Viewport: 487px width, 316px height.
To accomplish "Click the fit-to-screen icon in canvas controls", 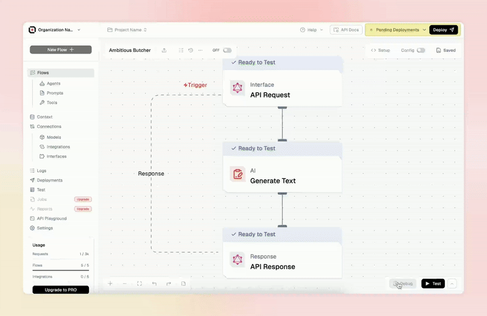I will click(x=139, y=283).
